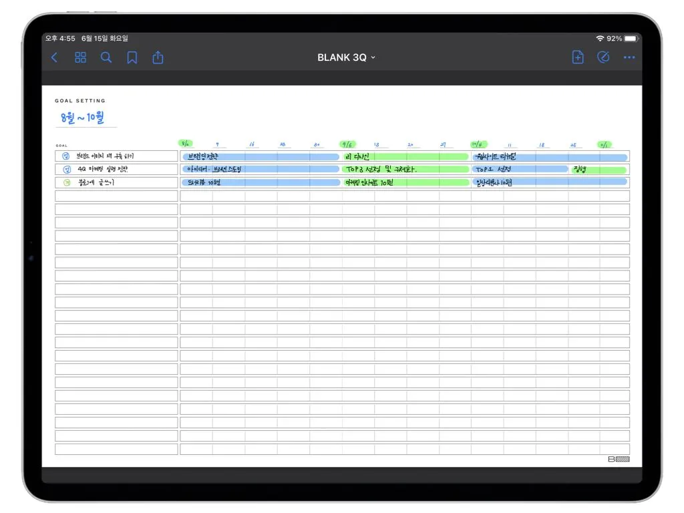Open search with the magnifier icon
This screenshot has width=684, height=513.
106,57
